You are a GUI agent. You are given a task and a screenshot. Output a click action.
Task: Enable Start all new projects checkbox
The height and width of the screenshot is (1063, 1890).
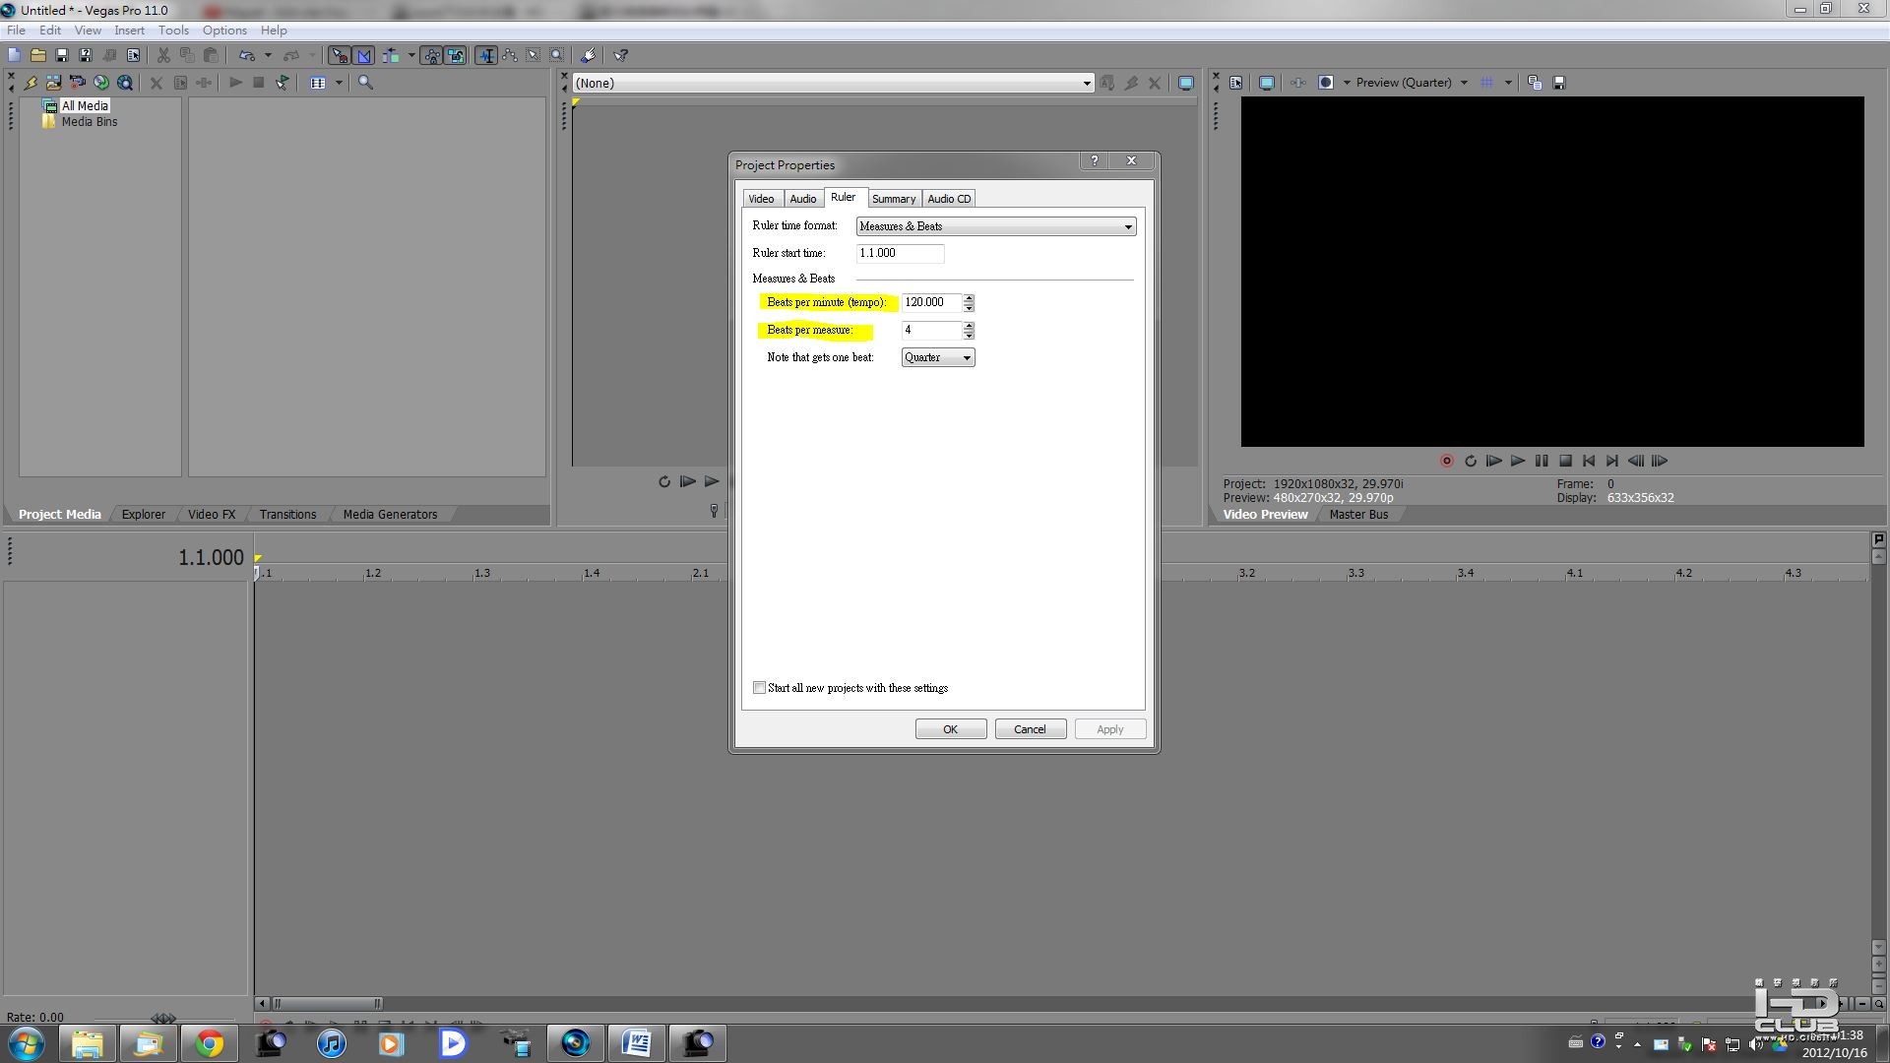click(x=759, y=688)
